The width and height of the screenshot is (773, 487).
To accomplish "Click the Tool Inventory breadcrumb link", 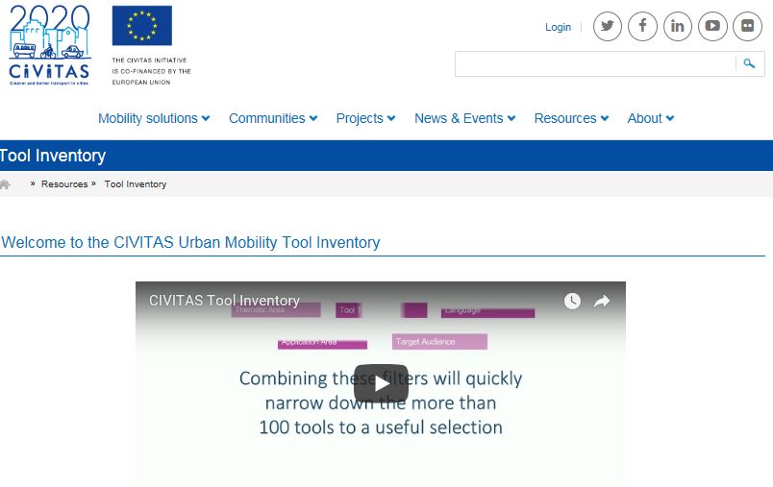I will pyautogui.click(x=135, y=184).
